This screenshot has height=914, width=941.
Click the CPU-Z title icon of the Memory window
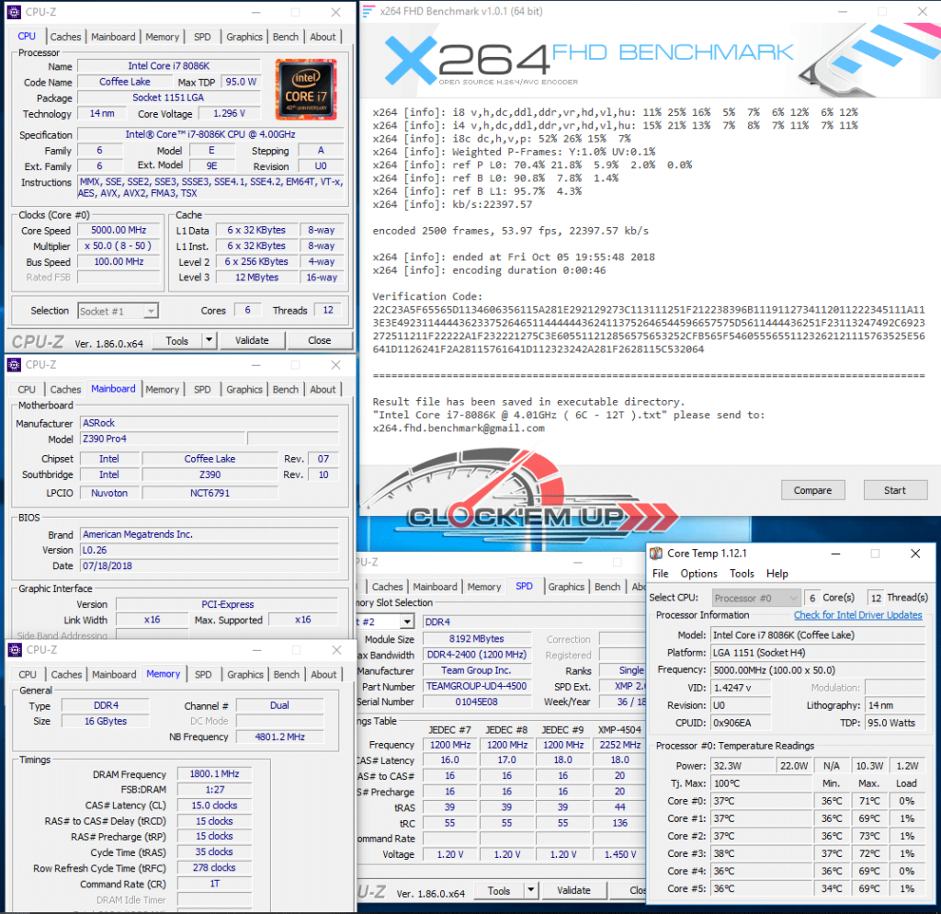point(15,650)
